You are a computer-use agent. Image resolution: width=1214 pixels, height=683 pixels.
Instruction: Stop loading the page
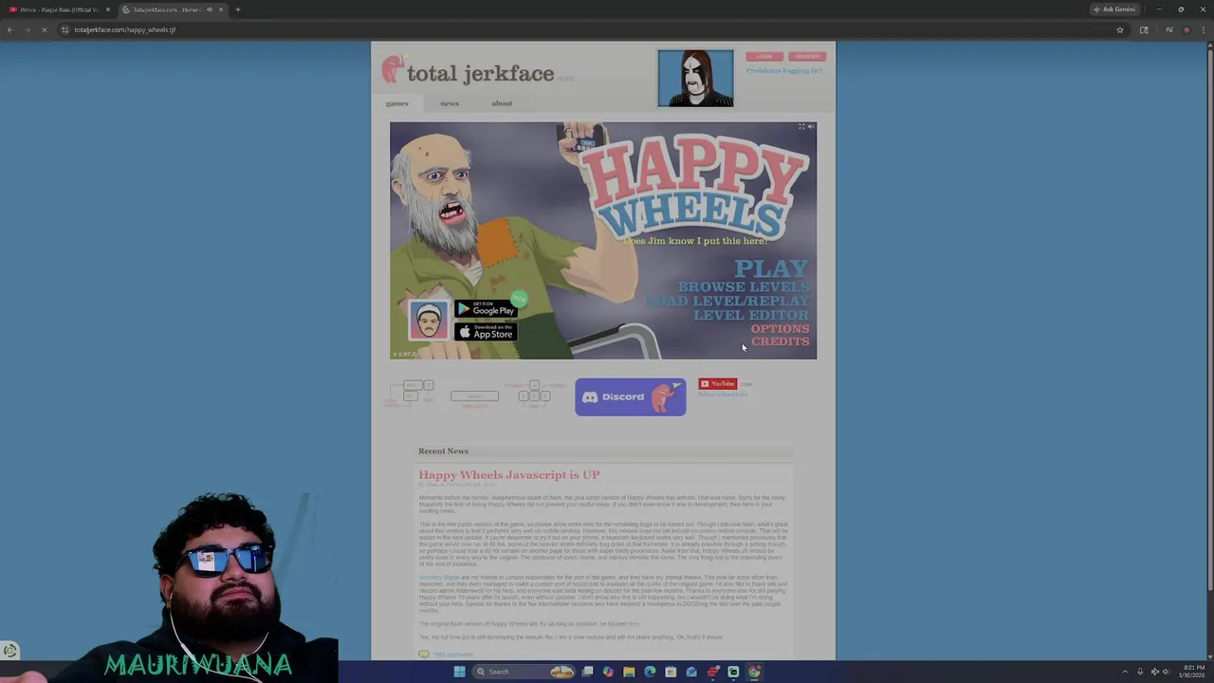(44, 29)
